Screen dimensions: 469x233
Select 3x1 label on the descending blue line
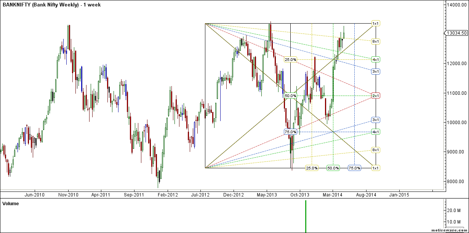376,72
